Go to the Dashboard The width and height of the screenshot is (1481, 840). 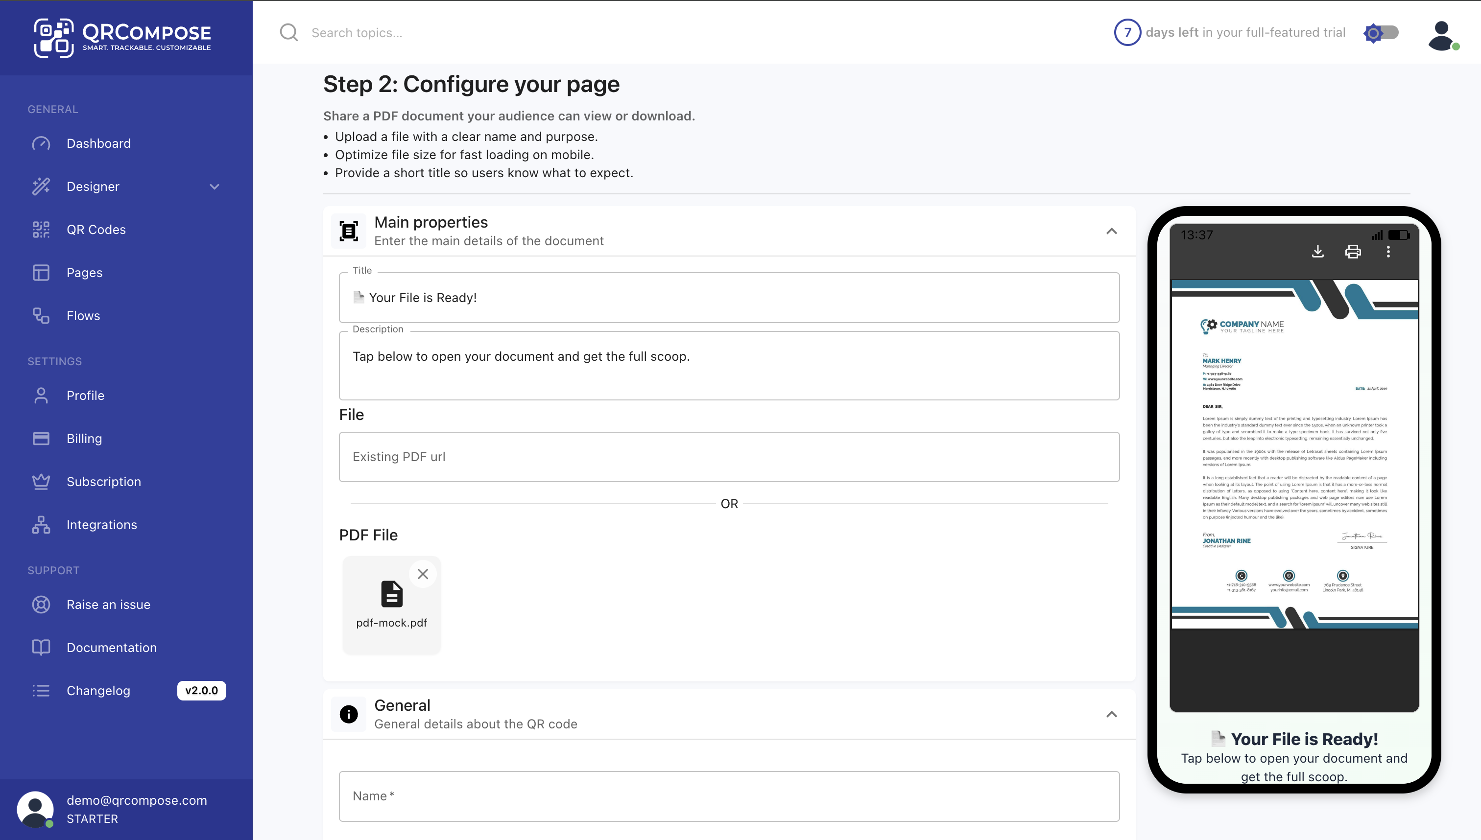99,143
